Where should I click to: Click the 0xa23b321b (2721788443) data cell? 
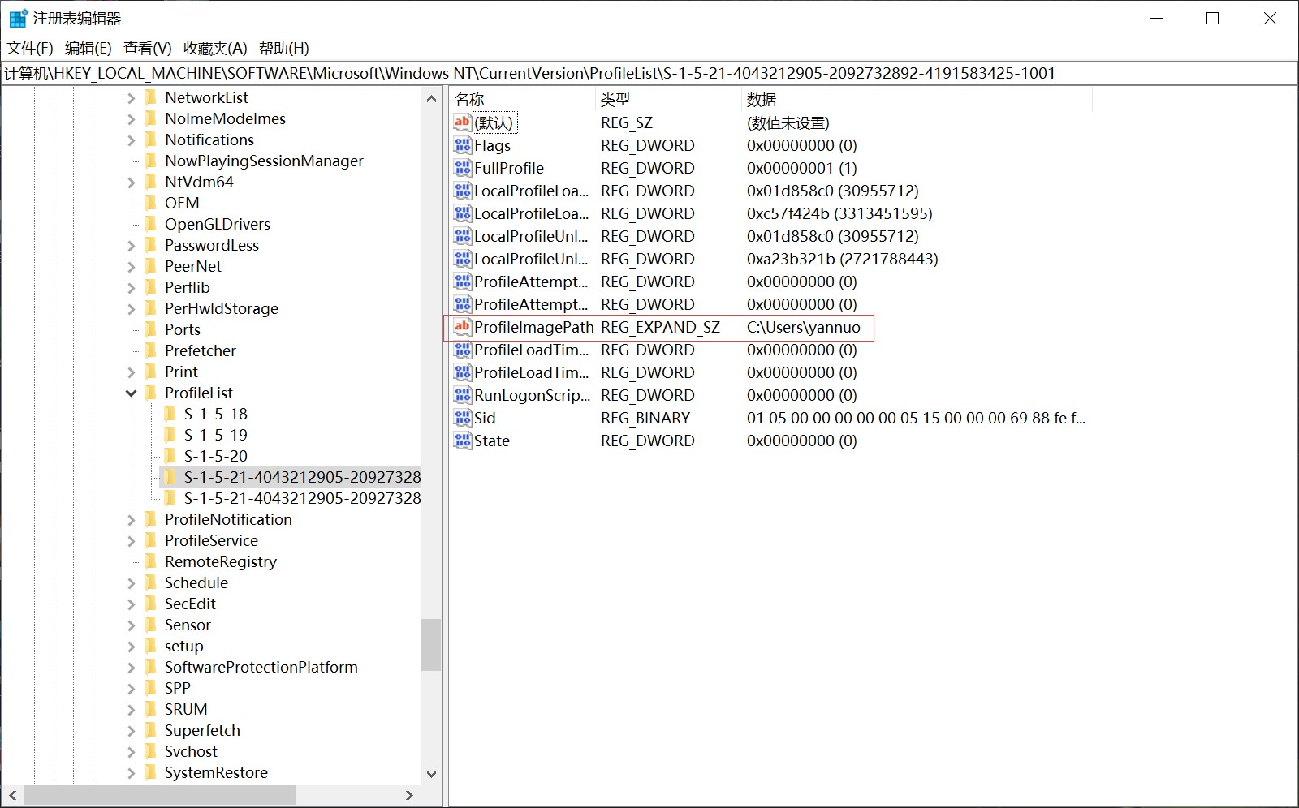click(x=842, y=259)
